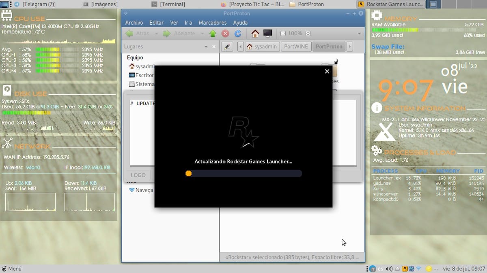This screenshot has height=273, width=487.
Task: Click the Wi-Fi network tray icon
Action: tap(418, 269)
